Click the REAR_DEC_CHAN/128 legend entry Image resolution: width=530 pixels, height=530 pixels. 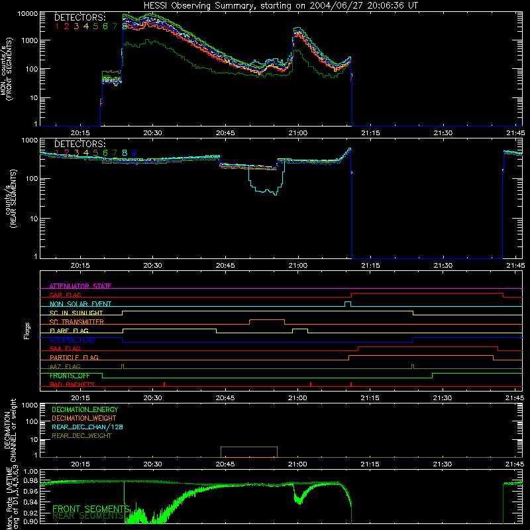[x=87, y=427]
